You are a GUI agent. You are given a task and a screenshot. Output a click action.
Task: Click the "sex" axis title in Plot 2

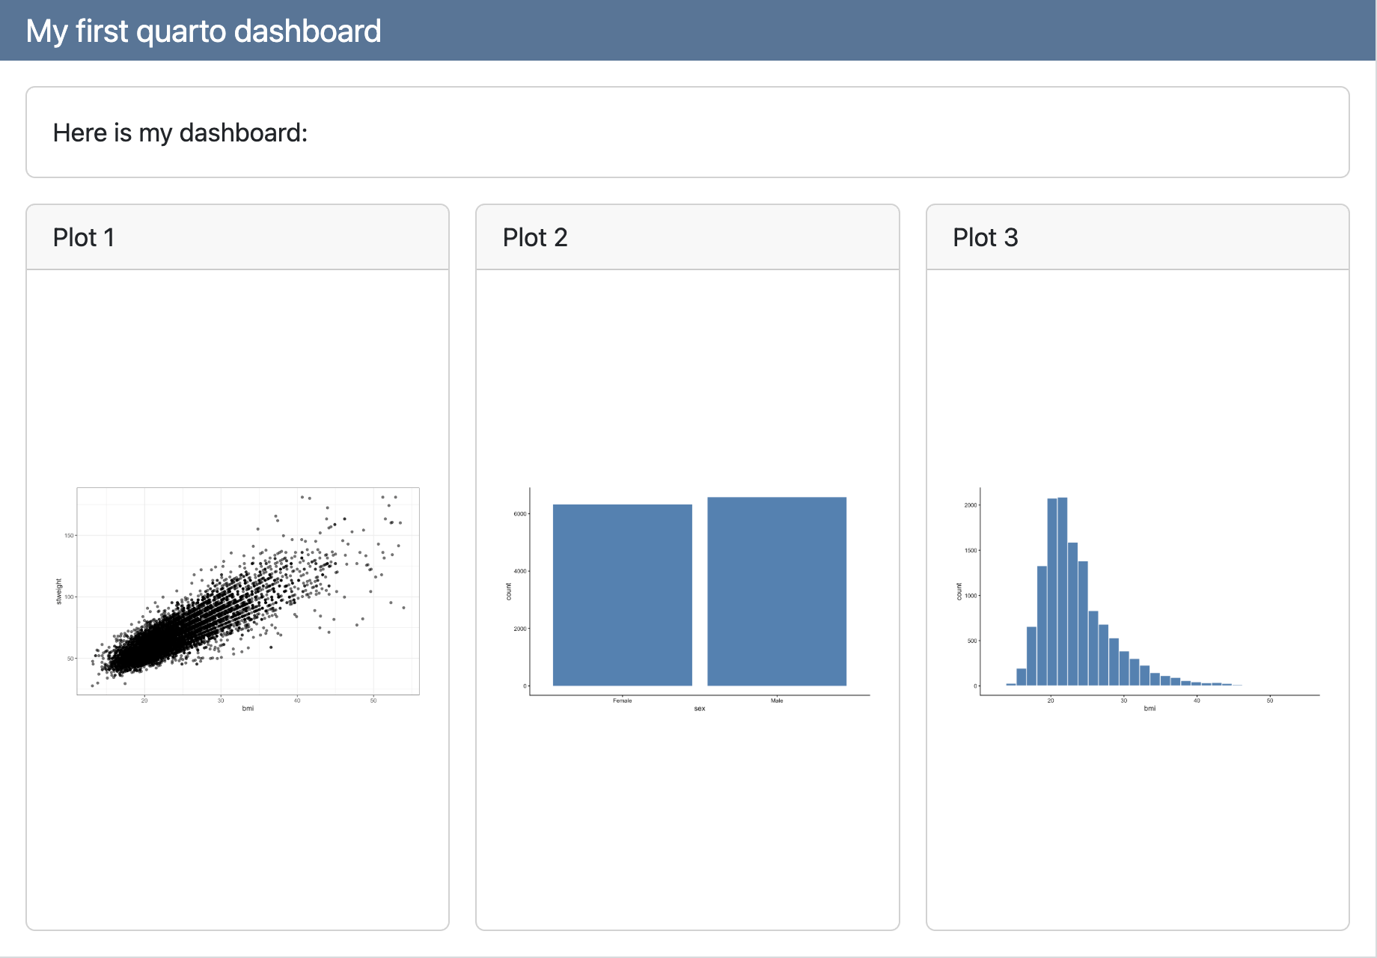click(x=700, y=709)
